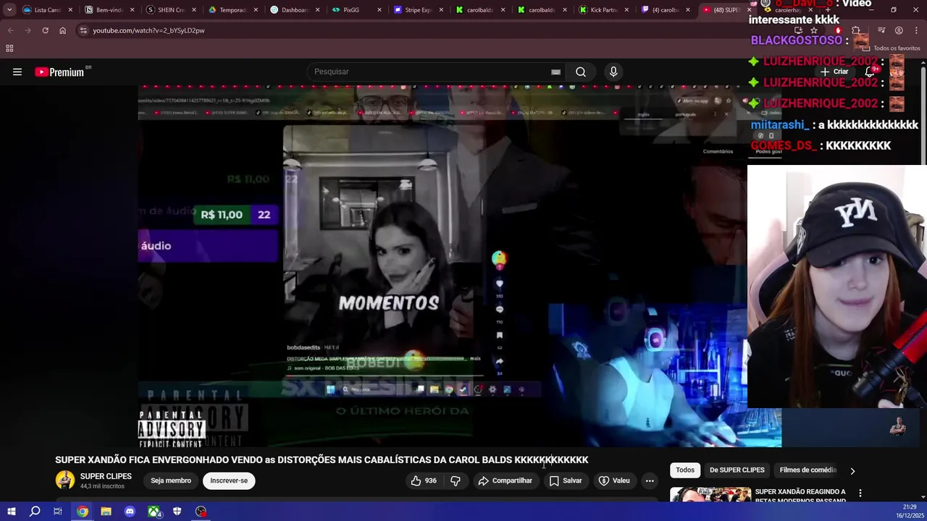
Task: Click Seja membro button
Action: click(x=171, y=480)
